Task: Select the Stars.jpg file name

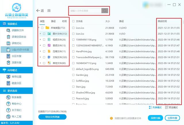Action: pyautogui.click(x=80, y=87)
